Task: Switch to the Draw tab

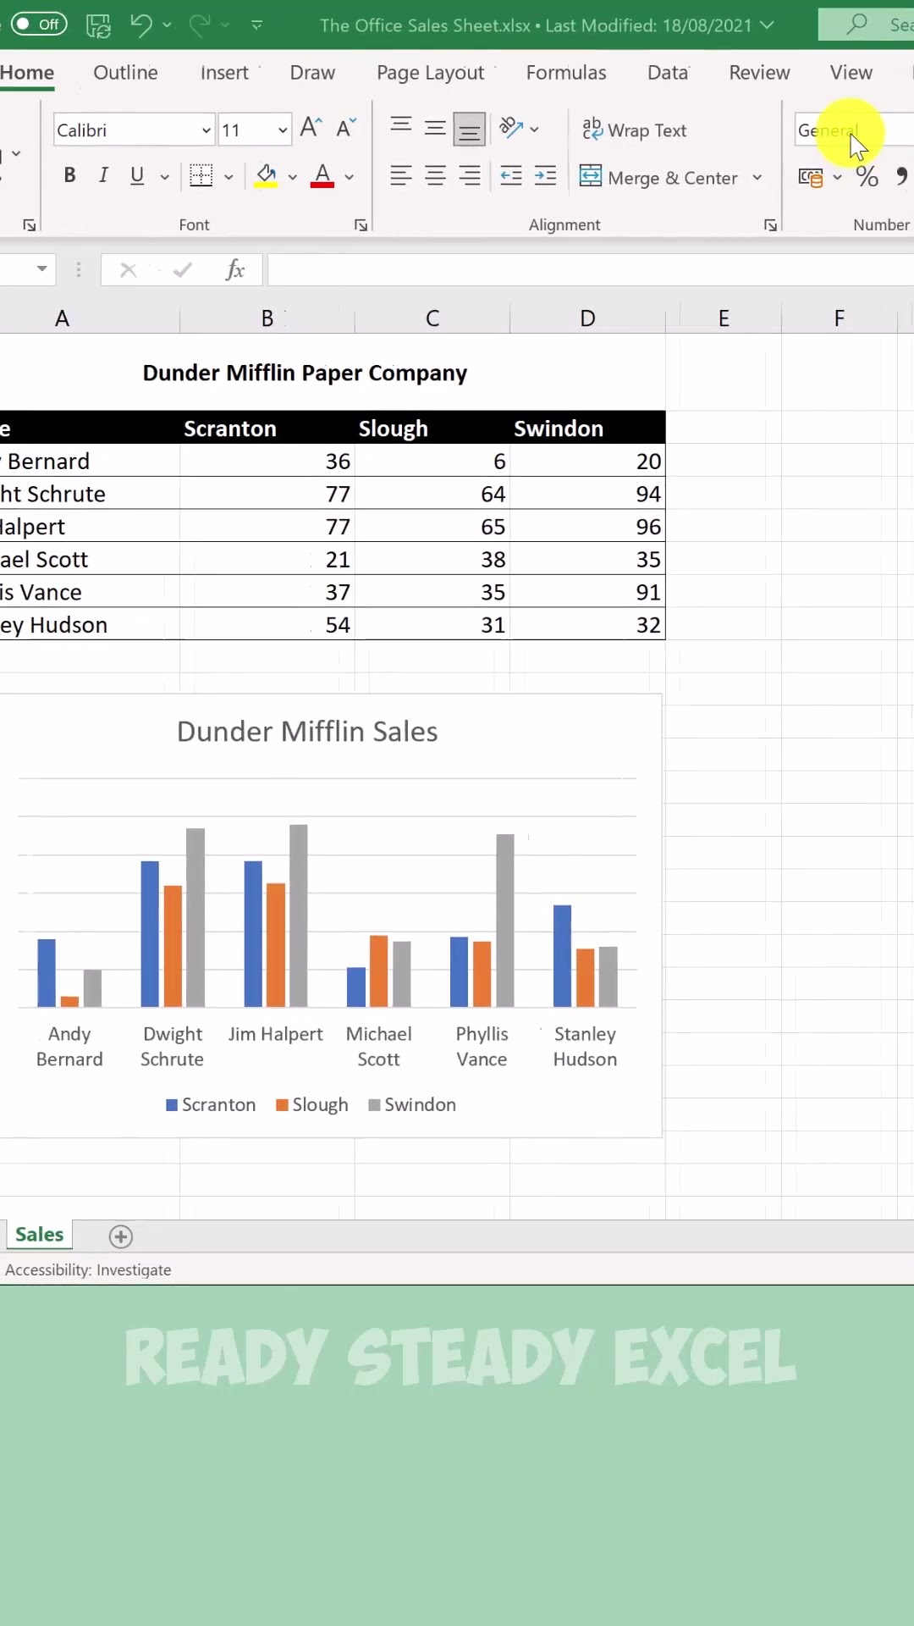Action: coord(312,73)
